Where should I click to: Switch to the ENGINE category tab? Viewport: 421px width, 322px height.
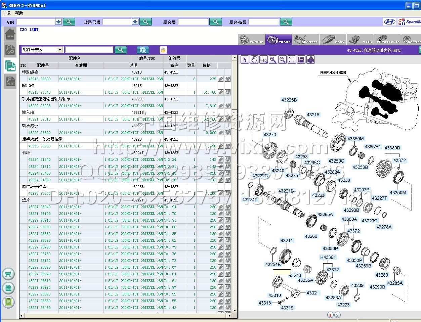click(x=251, y=40)
